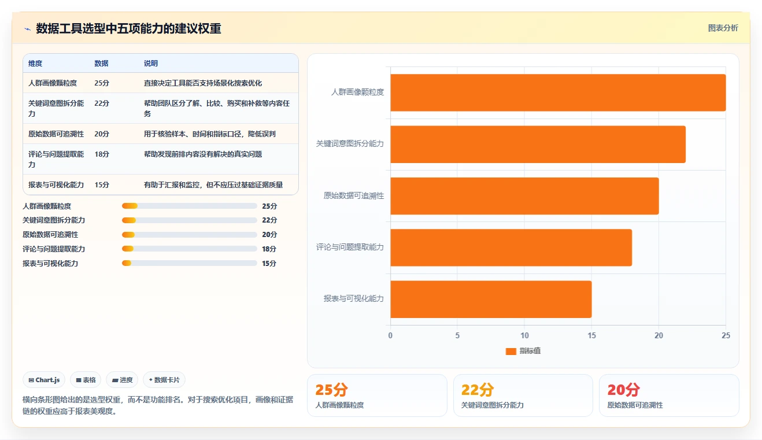762x440 pixels.
Task: Click the 人群画像颗粒度 chart bar
Action: pyautogui.click(x=558, y=93)
